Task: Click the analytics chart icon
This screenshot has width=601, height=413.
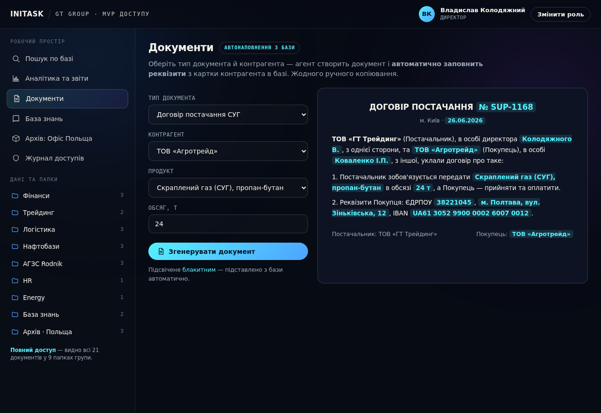Action: (x=16, y=78)
